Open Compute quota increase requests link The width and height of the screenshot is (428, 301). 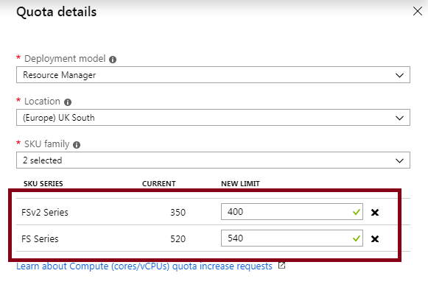point(144,266)
